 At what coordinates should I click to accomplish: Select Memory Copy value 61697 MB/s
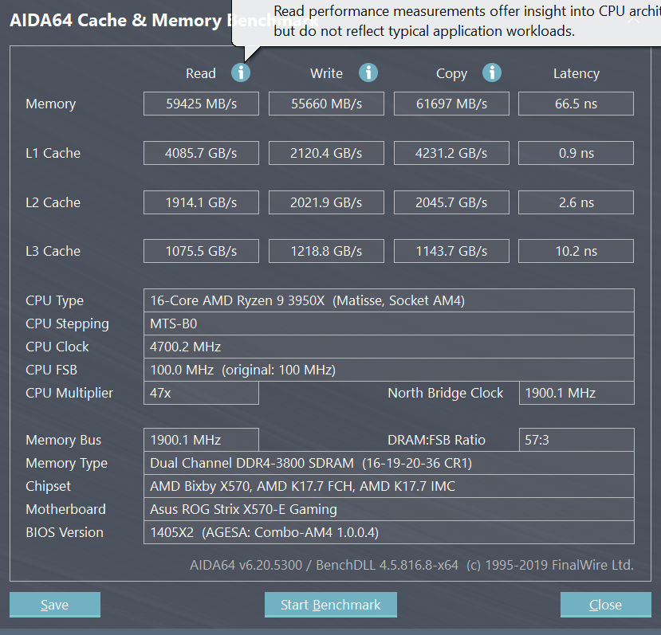(x=451, y=104)
